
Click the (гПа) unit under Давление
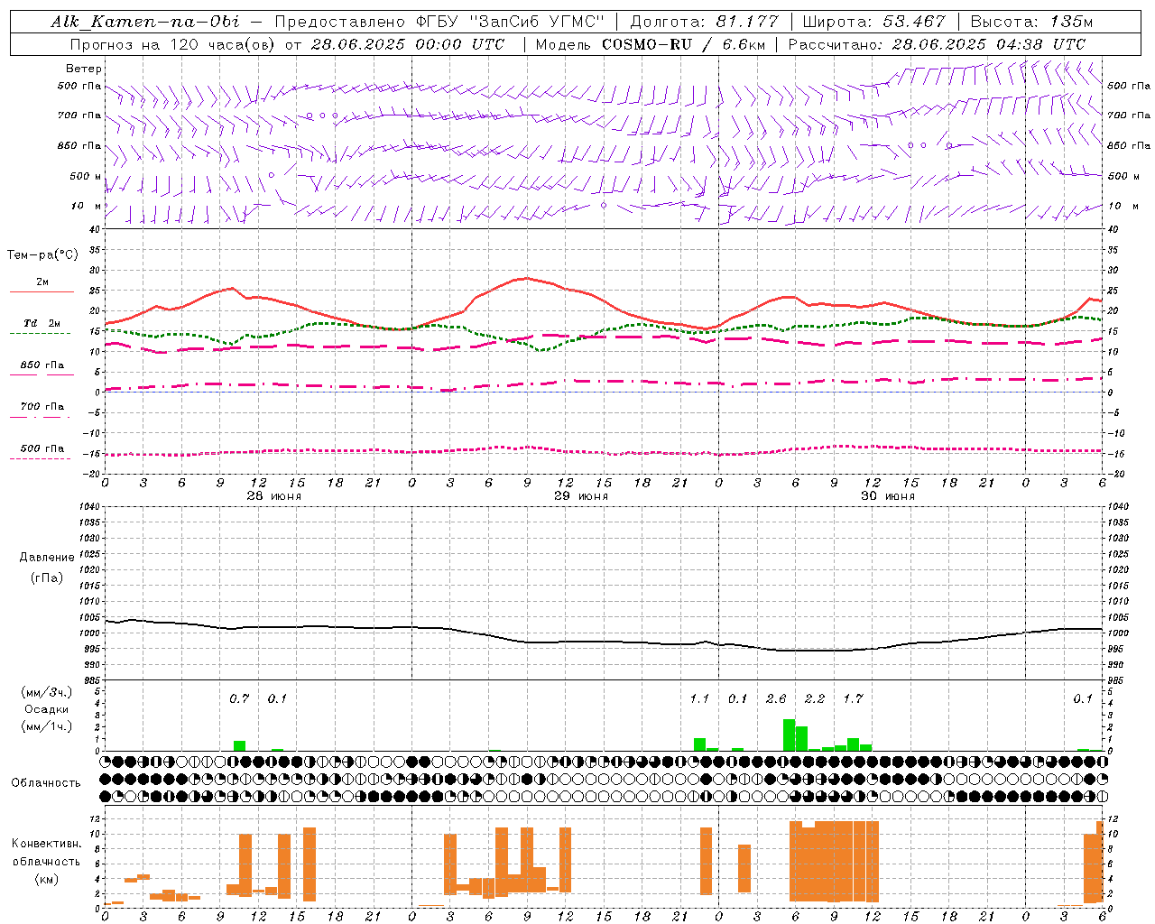pyautogui.click(x=47, y=578)
